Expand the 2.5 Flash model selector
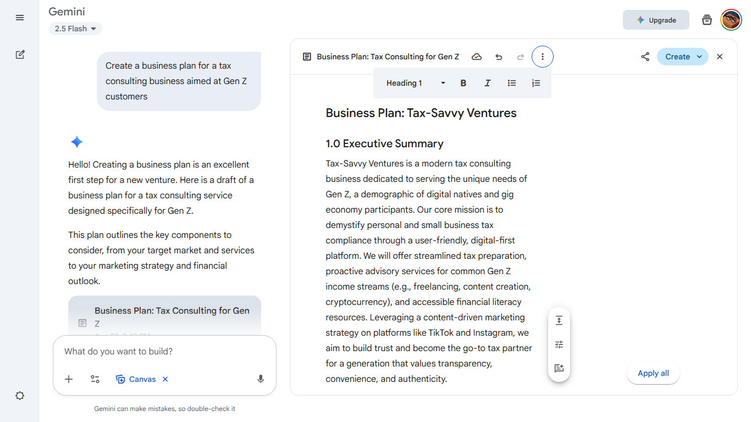The height and width of the screenshot is (422, 751). pyautogui.click(x=75, y=29)
